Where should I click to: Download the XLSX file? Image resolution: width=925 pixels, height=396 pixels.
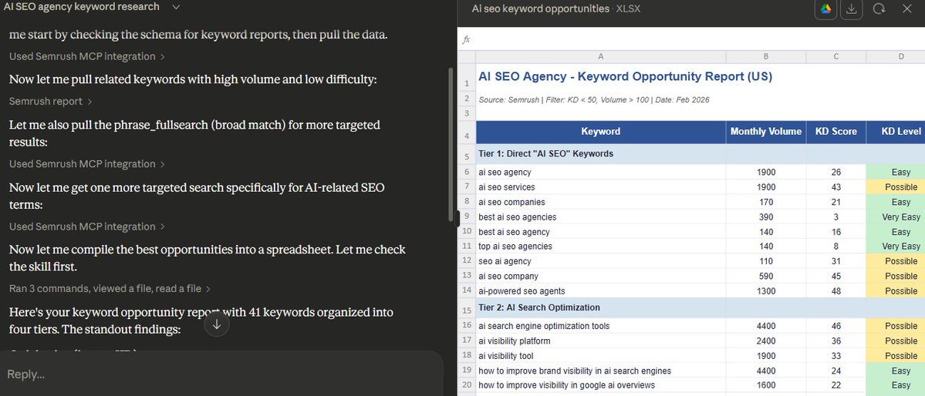pos(851,8)
